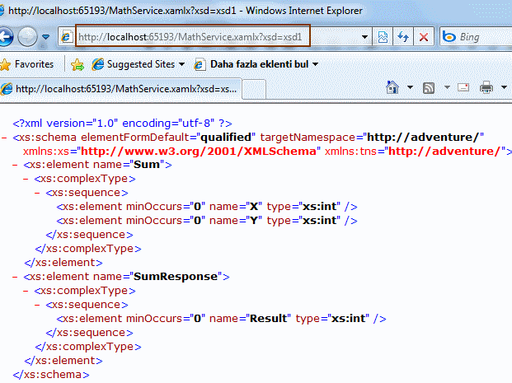The height and width of the screenshot is (383, 512).
Task: Click the Print icon
Action: point(486,87)
